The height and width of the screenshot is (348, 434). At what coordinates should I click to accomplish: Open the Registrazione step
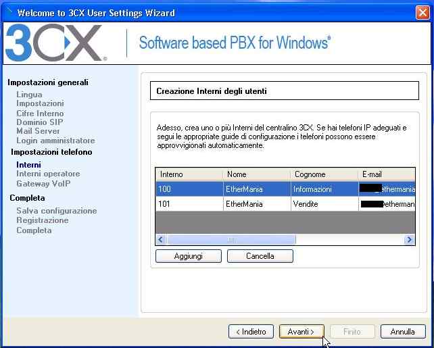pyautogui.click(x=43, y=220)
